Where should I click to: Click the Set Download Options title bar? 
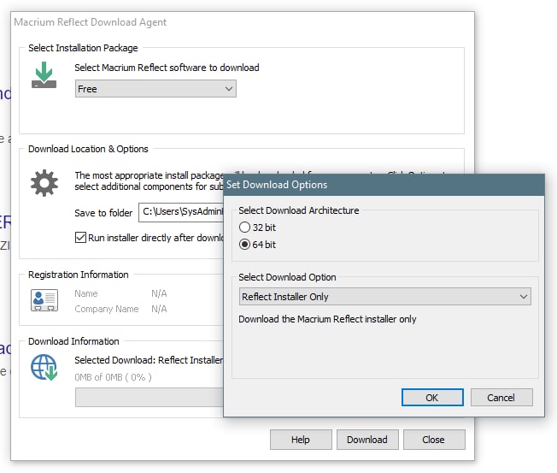(x=384, y=185)
